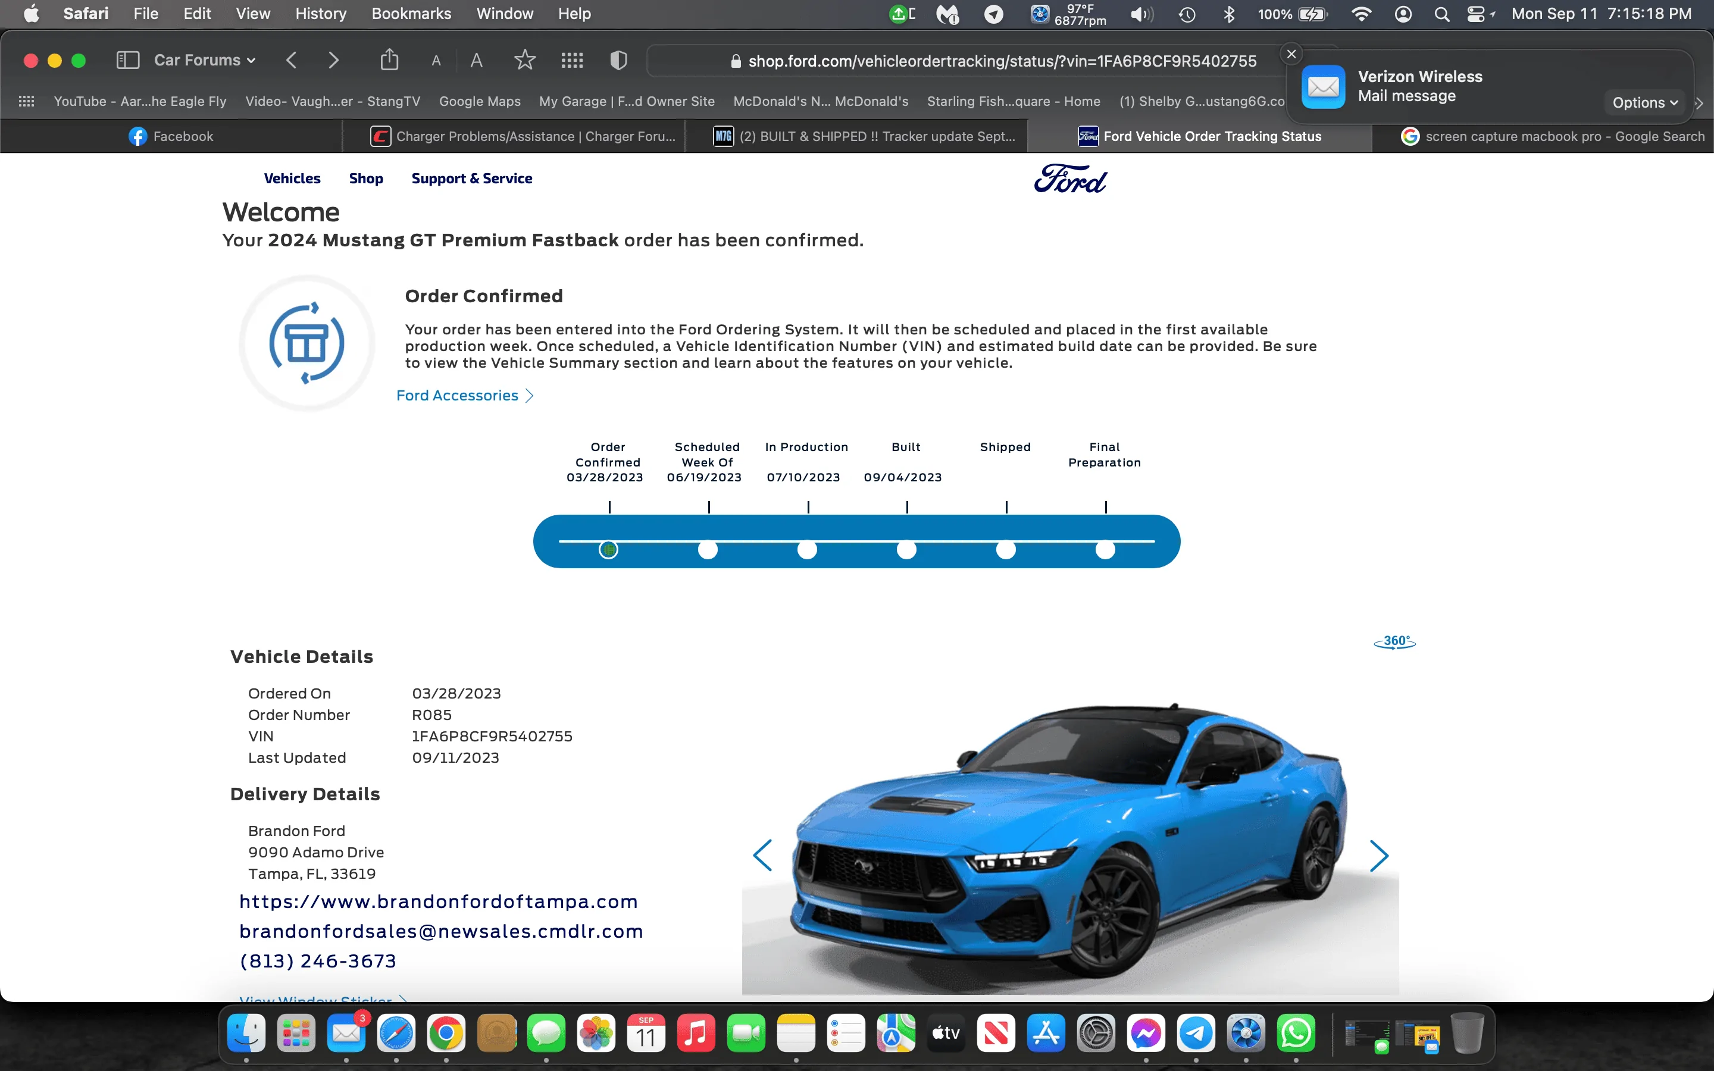Expand the Car Forums tab group dropdown

205,60
